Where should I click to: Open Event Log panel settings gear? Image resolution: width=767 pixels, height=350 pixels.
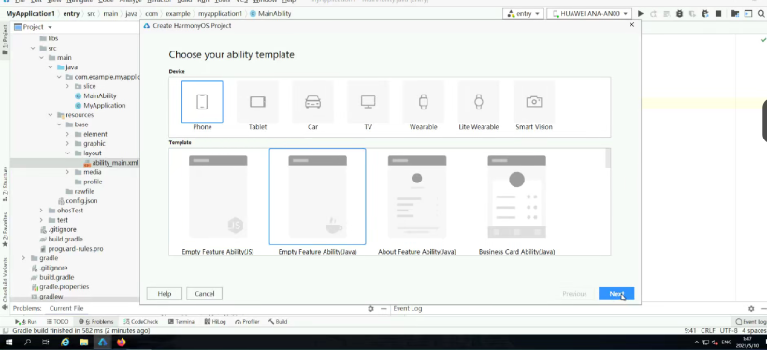[751, 309]
